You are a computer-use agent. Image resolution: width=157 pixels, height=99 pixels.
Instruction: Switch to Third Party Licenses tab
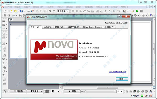tap(93, 27)
